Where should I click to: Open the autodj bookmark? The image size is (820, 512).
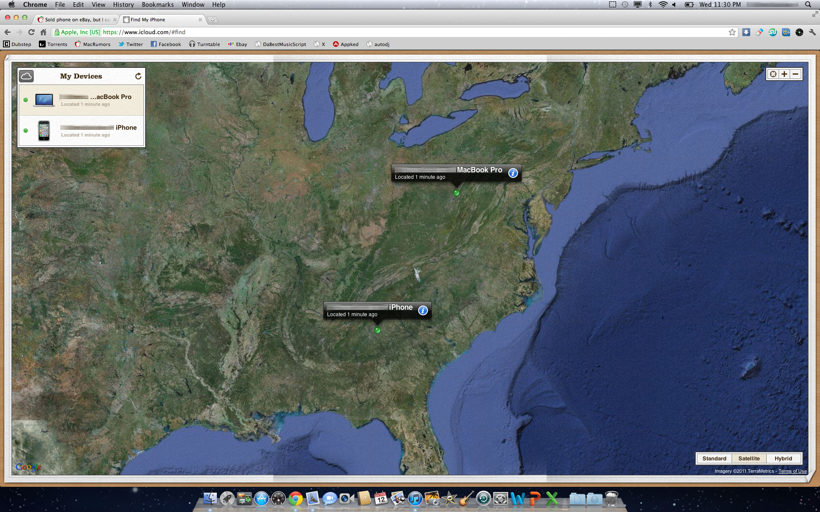[x=378, y=44]
